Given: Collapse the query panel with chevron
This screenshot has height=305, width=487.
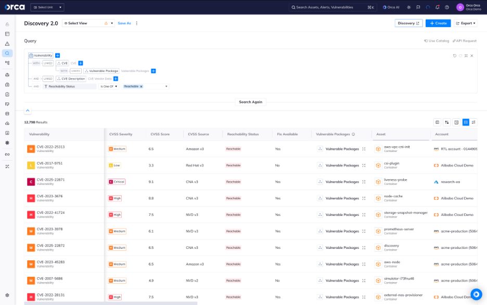Looking at the screenshot, I should pos(28,110).
